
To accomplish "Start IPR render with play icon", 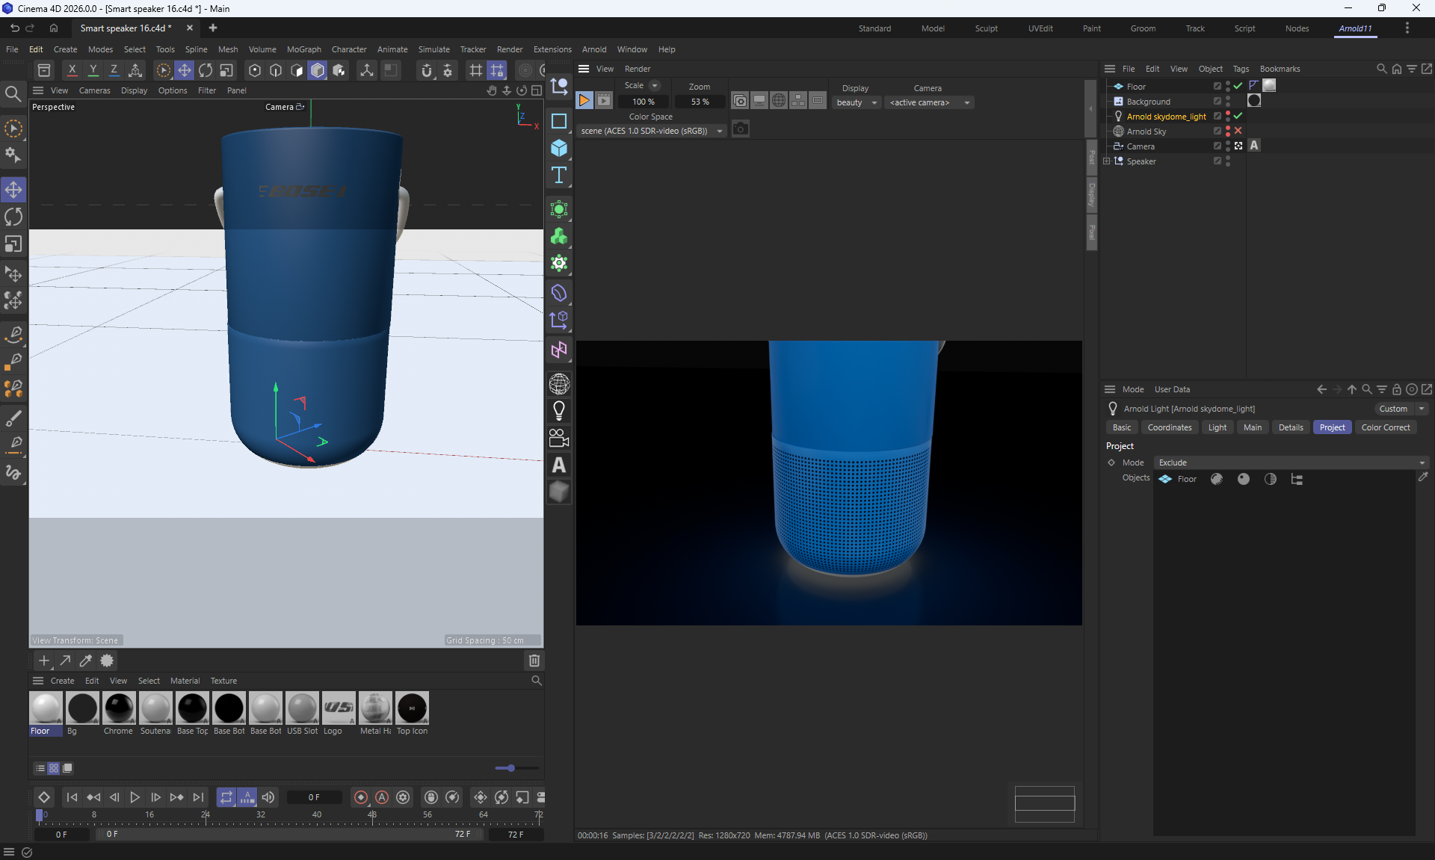I will [x=584, y=100].
